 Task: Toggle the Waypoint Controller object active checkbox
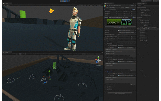click(108, 6)
